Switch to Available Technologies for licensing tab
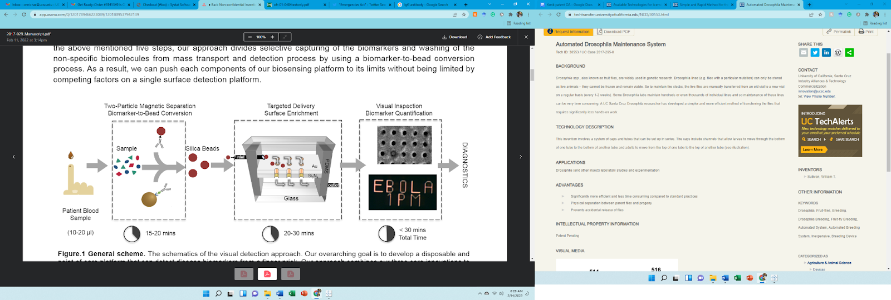This screenshot has height=300, width=891. point(637,4)
